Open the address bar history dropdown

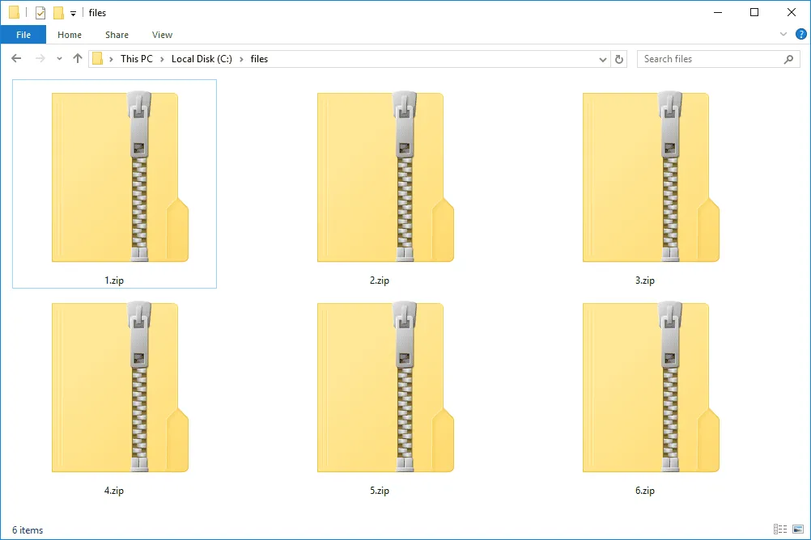click(x=602, y=59)
